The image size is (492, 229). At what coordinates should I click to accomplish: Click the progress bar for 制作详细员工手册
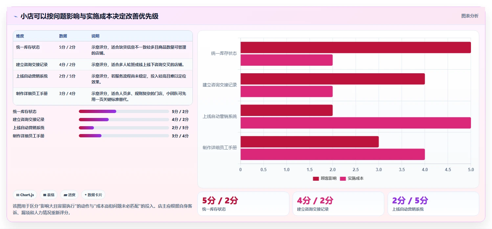124,136
